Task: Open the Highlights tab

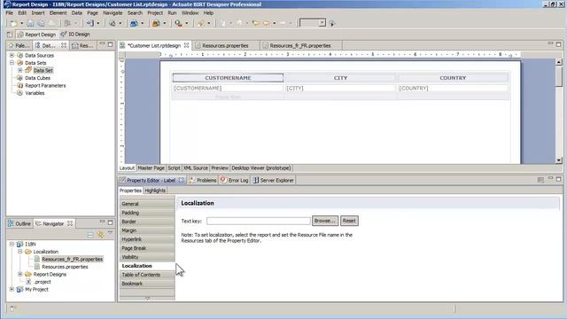Action: [155, 191]
